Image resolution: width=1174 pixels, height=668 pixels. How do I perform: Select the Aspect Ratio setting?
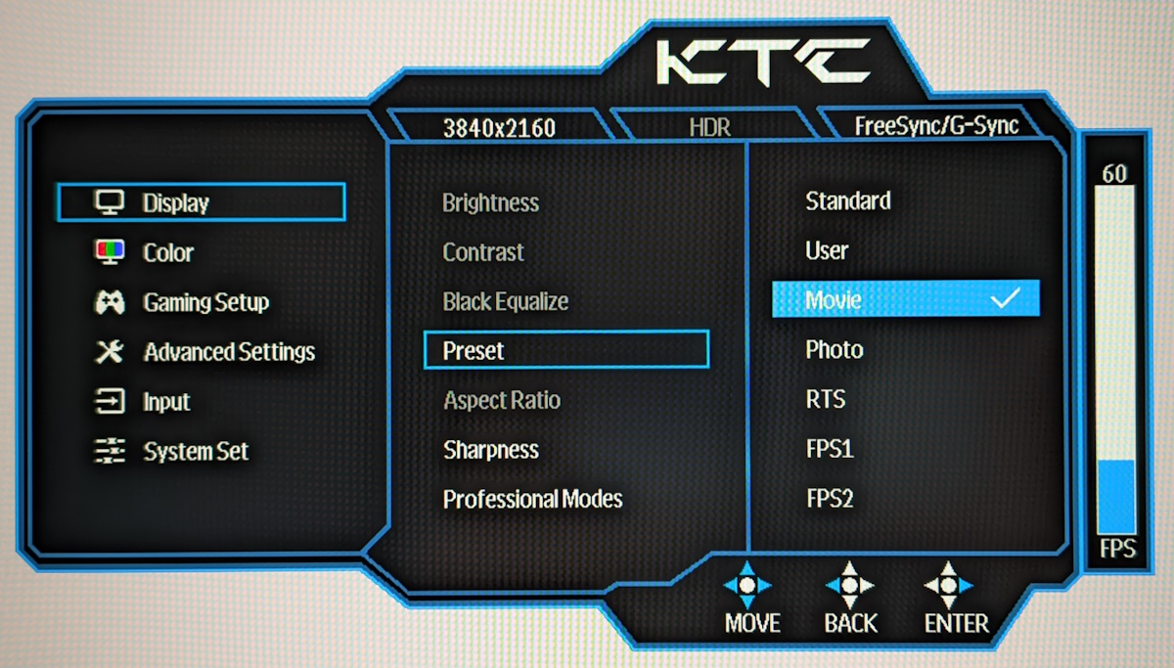502,401
